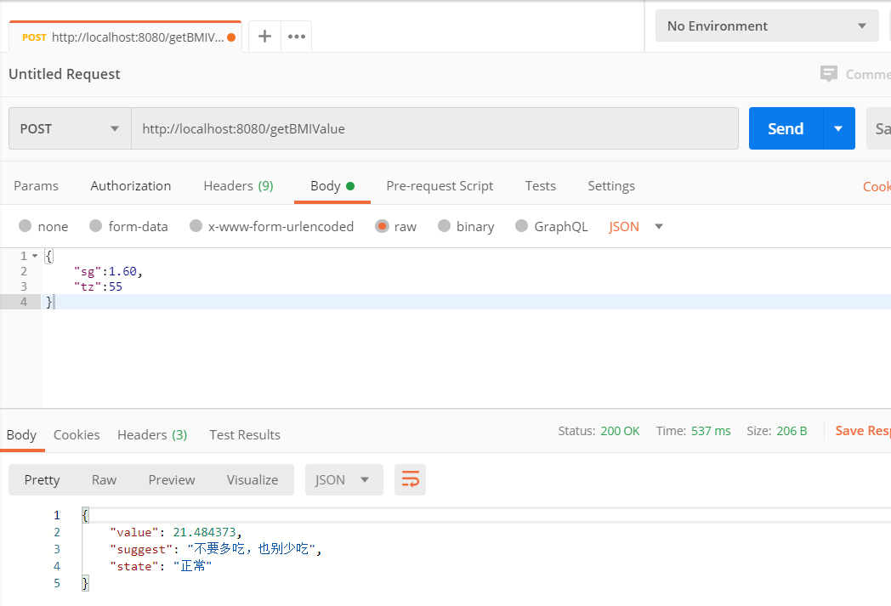Click the Time 537 ms indicator
The image size is (891, 606).
point(693,431)
